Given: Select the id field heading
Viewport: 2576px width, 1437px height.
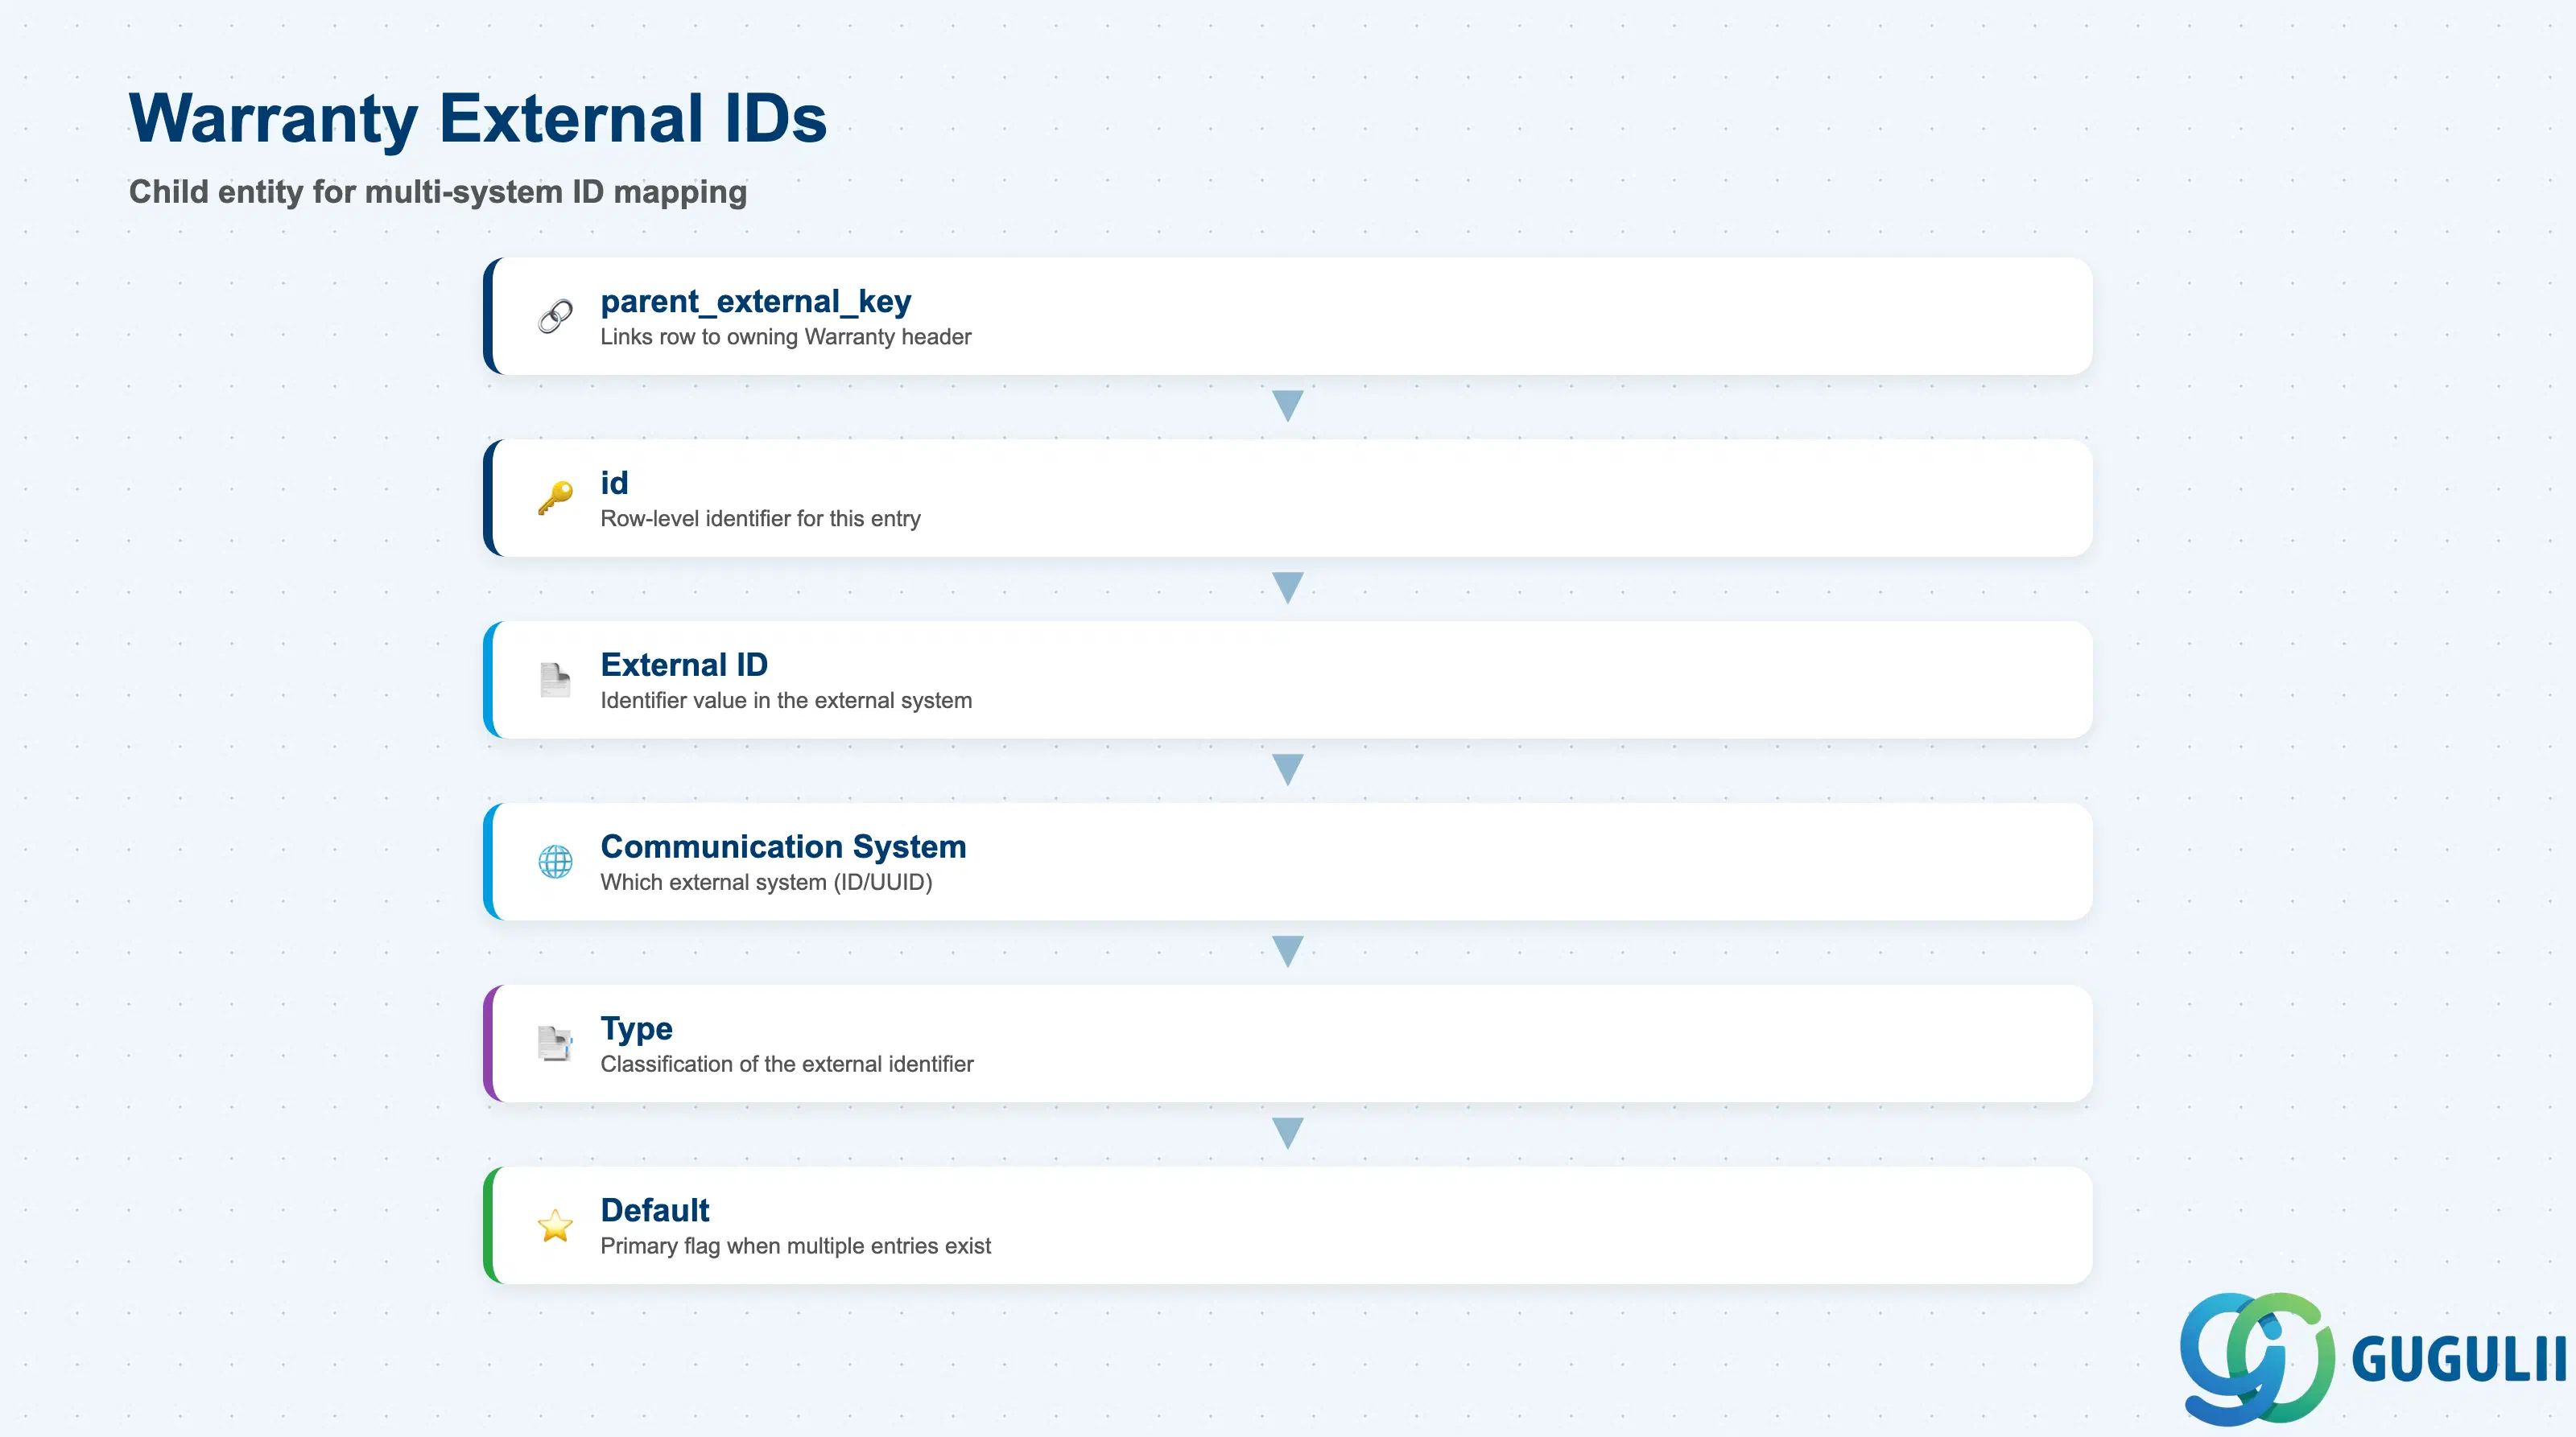Looking at the screenshot, I should [x=614, y=483].
